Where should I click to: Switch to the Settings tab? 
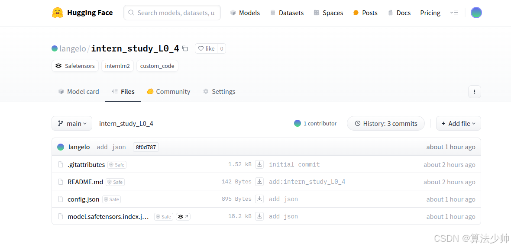click(x=219, y=92)
